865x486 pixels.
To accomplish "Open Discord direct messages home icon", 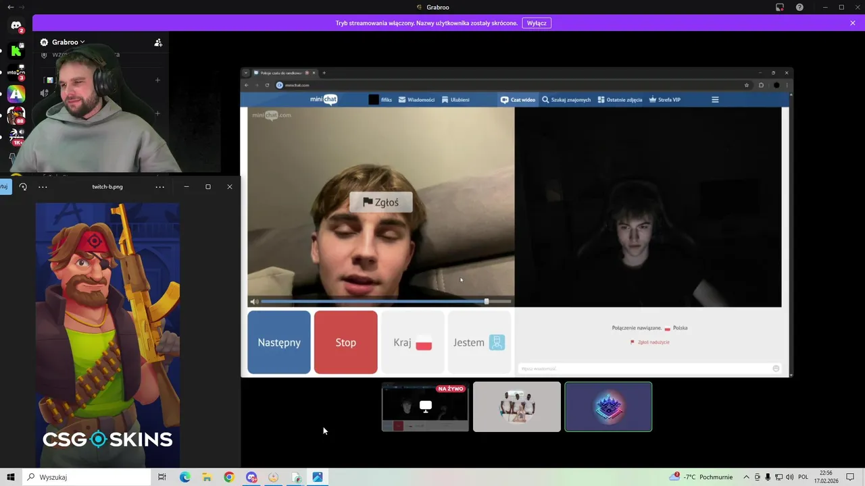I will 16,26.
